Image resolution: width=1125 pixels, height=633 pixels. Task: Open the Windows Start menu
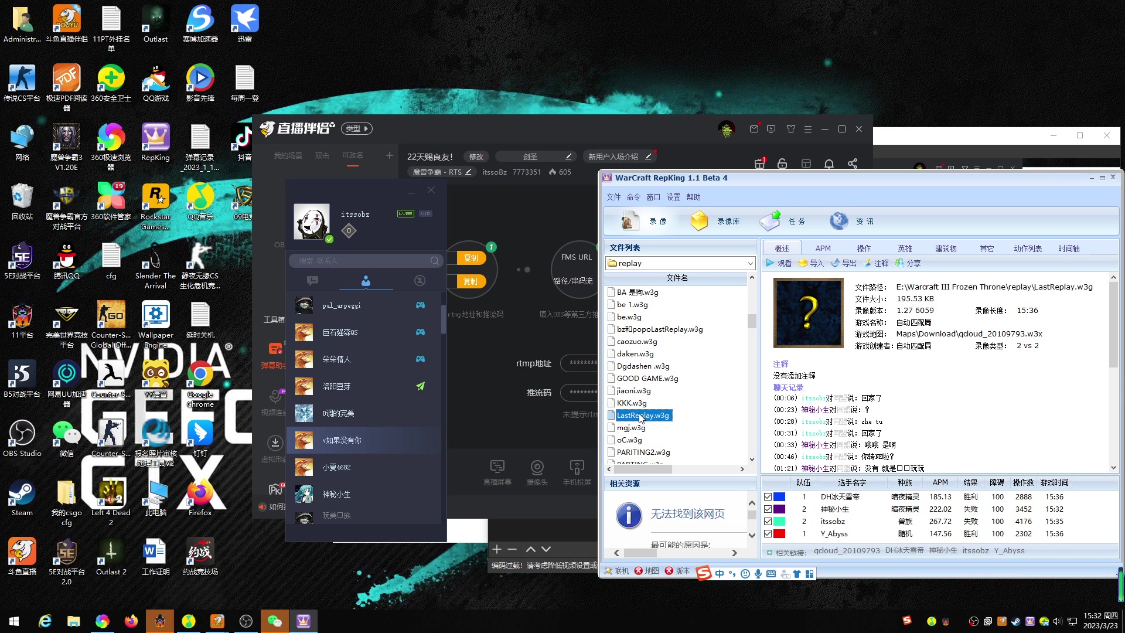tap(14, 621)
